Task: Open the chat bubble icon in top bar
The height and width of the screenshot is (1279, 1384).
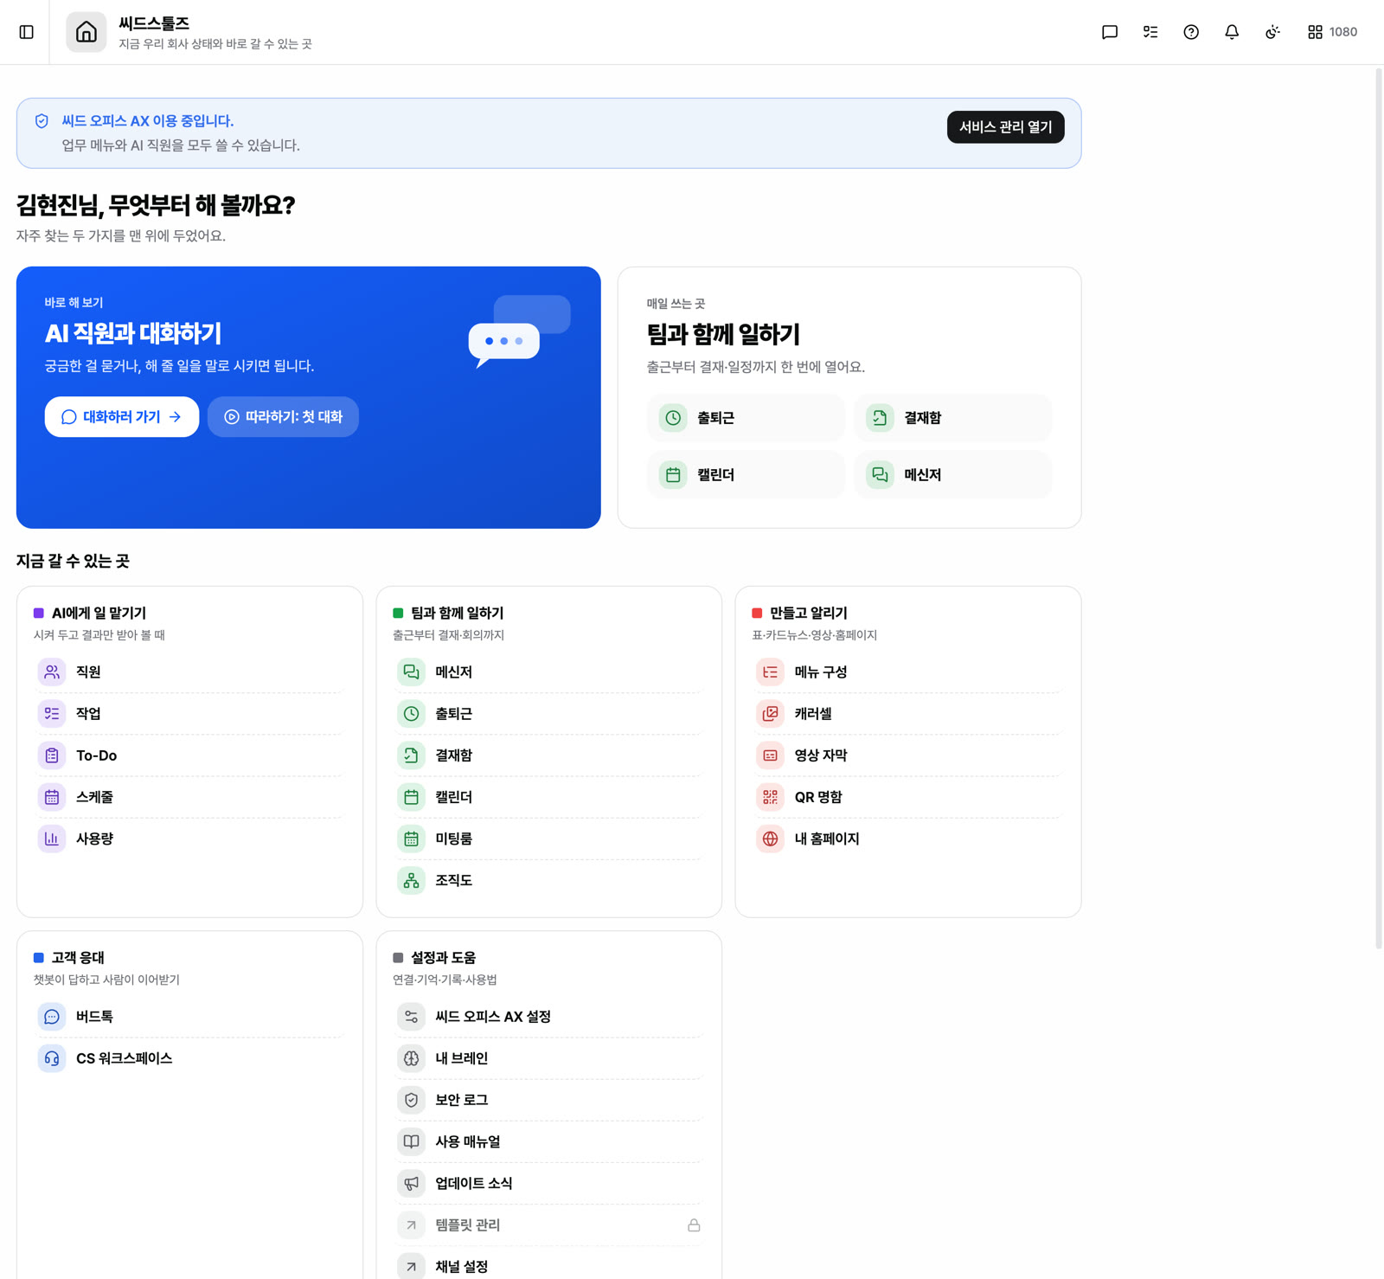Action: [x=1110, y=32]
